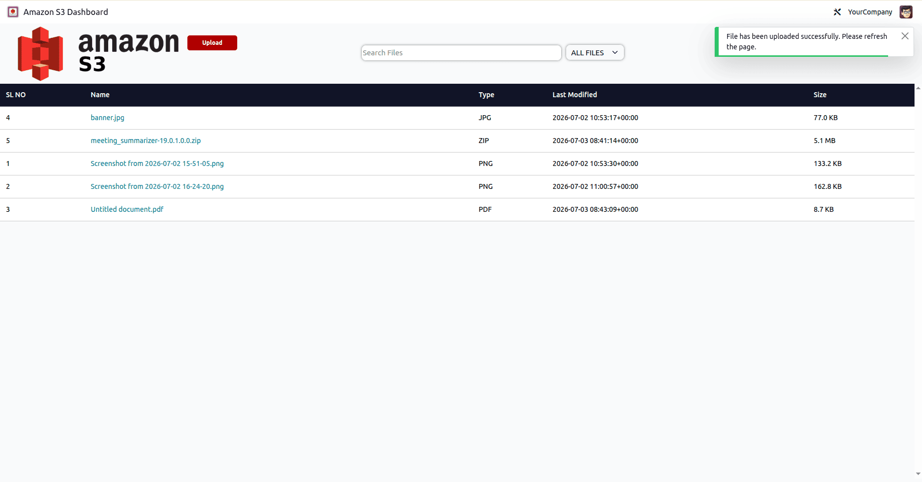922x482 pixels.
Task: Click the 2026-07-03 08:41:14+00:00 timestamp
Action: pos(596,141)
